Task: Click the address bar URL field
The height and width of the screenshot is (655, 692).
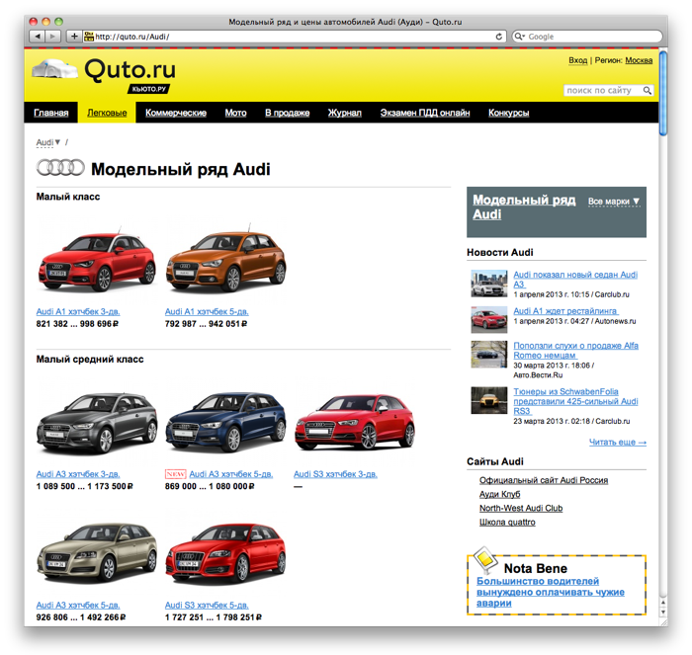Action: click(x=294, y=37)
